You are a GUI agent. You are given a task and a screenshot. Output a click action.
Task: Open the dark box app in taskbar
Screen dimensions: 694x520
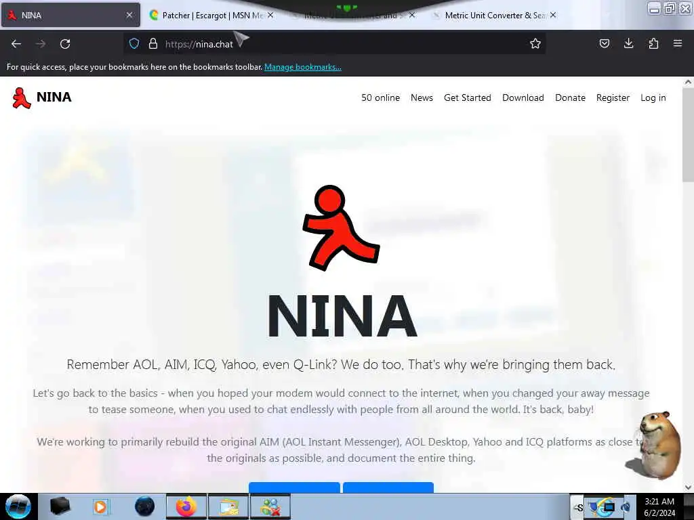pyautogui.click(x=60, y=506)
